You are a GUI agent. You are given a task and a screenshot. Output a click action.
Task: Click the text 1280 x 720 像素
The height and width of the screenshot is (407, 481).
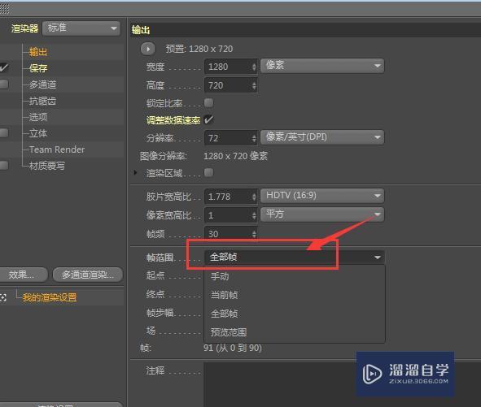click(235, 156)
